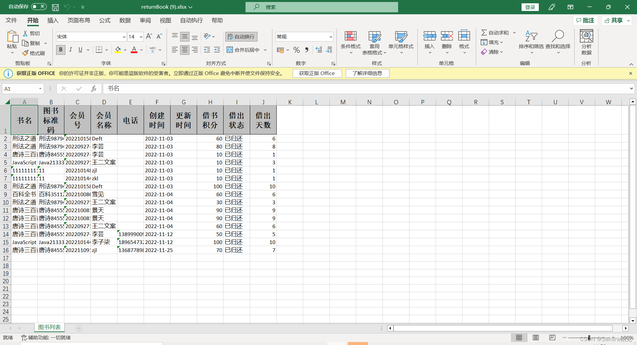Pick the red Font Color swatch

click(x=134, y=51)
